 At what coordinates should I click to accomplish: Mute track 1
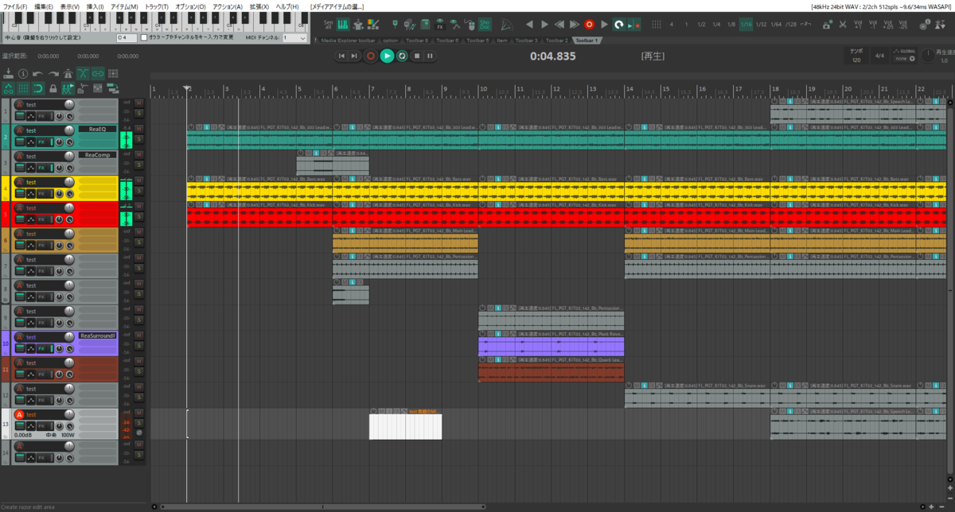pyautogui.click(x=138, y=103)
